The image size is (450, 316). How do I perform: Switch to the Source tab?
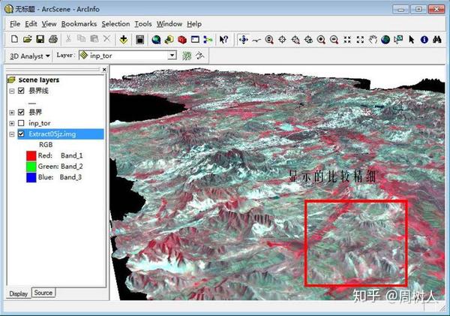tap(43, 293)
